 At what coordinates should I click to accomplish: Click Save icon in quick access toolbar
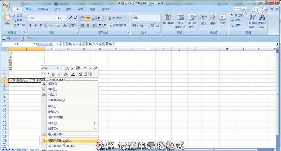[4, 39]
